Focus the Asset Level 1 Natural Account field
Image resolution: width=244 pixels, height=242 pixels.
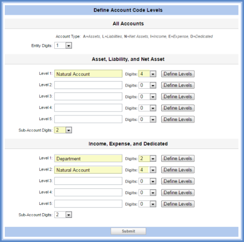click(88, 74)
